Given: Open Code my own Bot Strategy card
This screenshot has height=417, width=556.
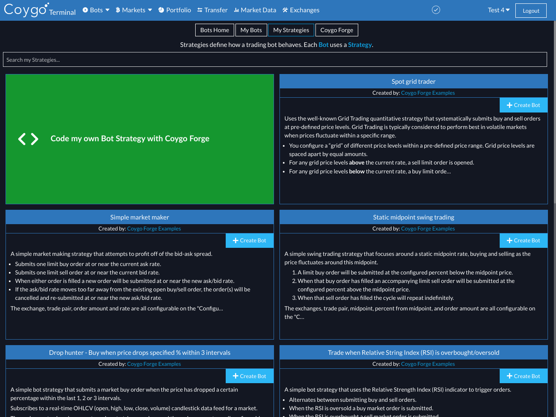Looking at the screenshot, I should [140, 139].
